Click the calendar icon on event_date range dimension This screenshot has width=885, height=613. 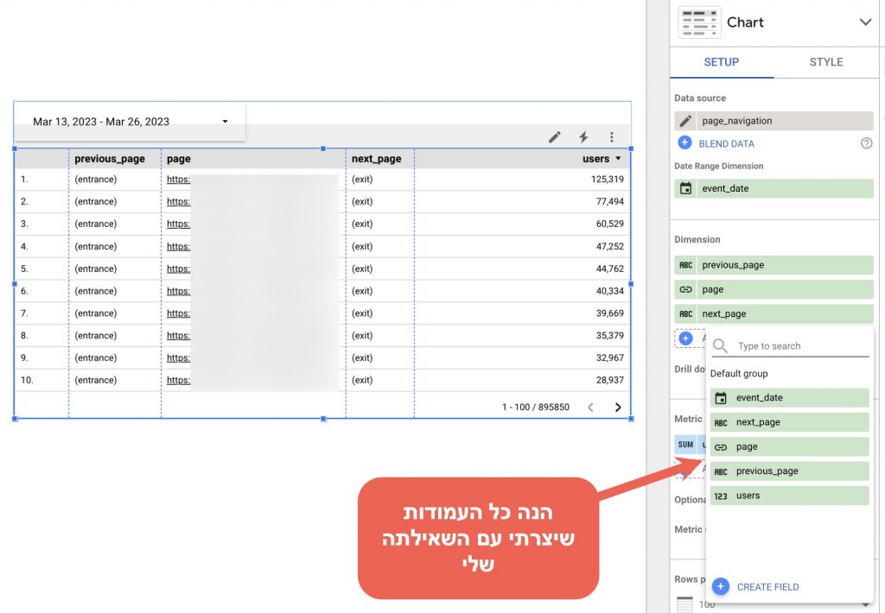click(x=685, y=188)
